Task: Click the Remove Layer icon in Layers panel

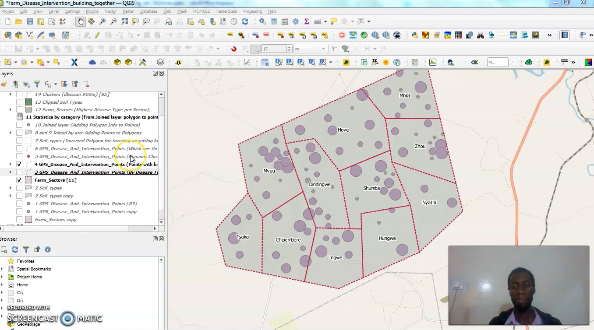Action: [x=86, y=84]
